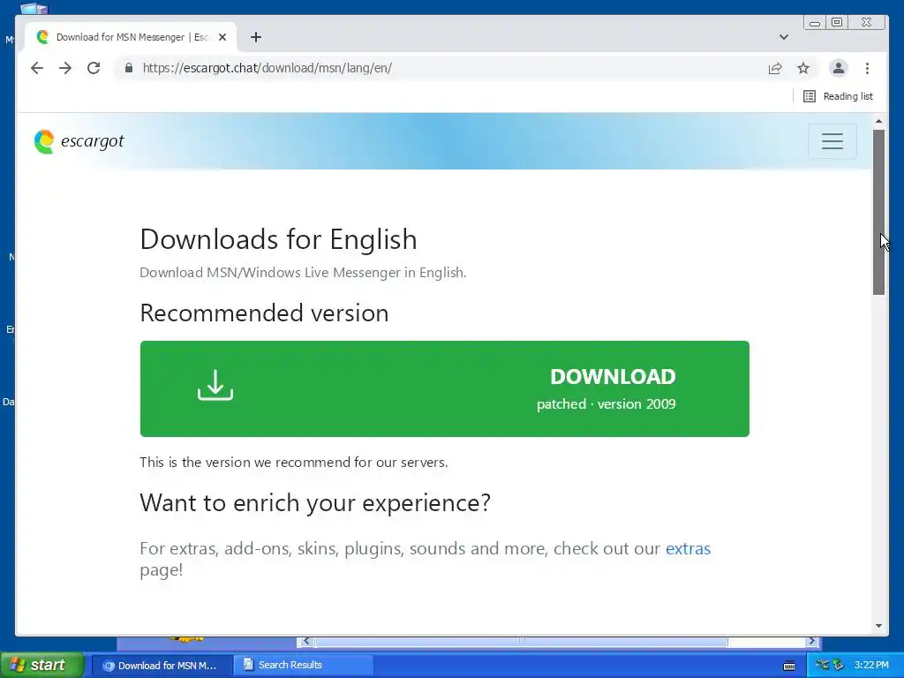The width and height of the screenshot is (904, 678).
Task: Click the text 'This is the version we recommend for our servers.'
Action: pos(294,463)
